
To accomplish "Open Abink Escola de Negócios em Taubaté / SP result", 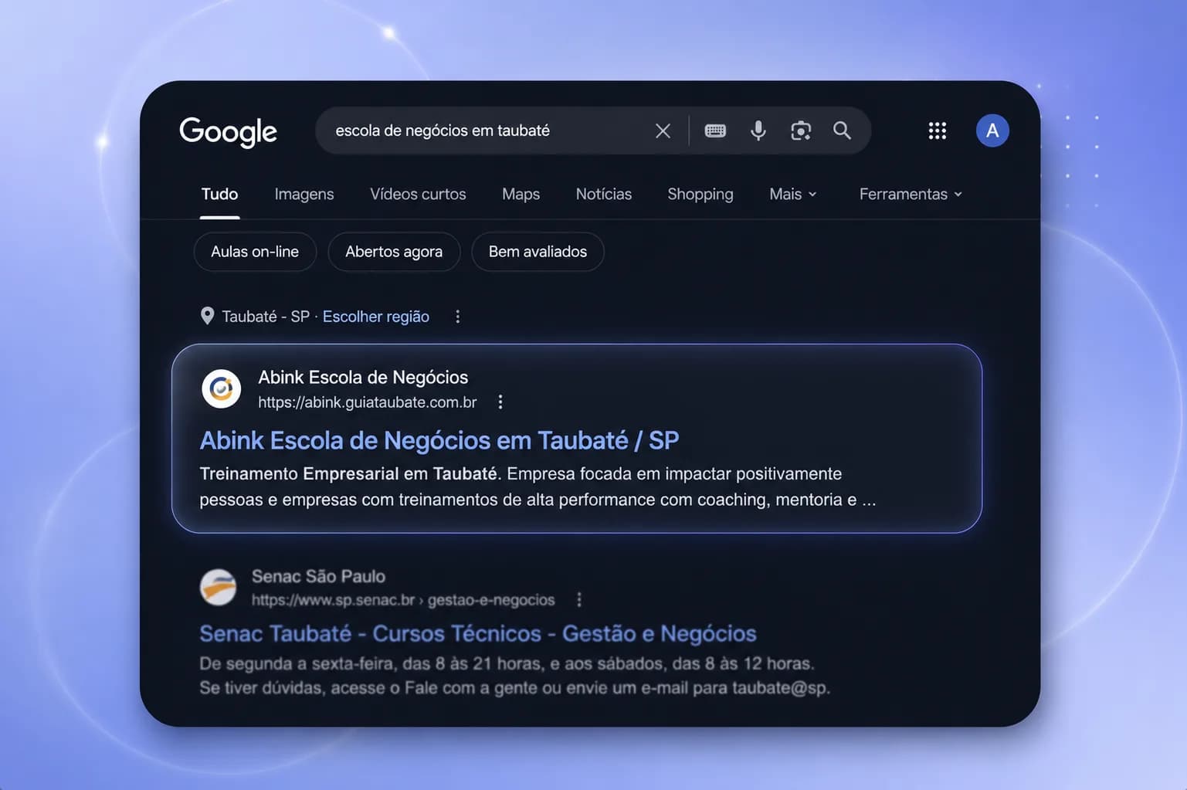I will point(439,440).
